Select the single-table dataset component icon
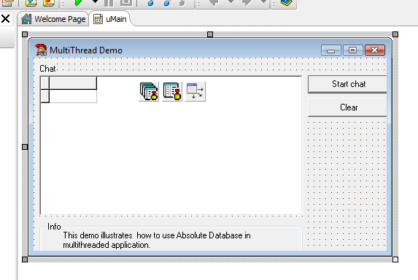Screen dimensions: 418x280 [172, 91]
